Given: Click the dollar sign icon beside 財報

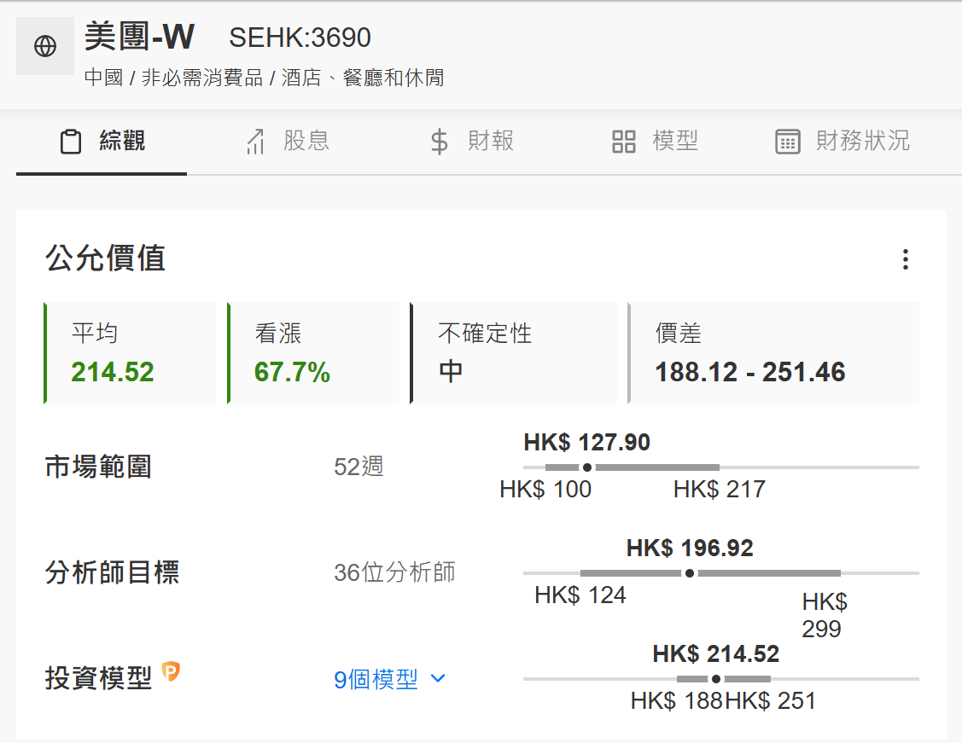Looking at the screenshot, I should click(x=440, y=142).
